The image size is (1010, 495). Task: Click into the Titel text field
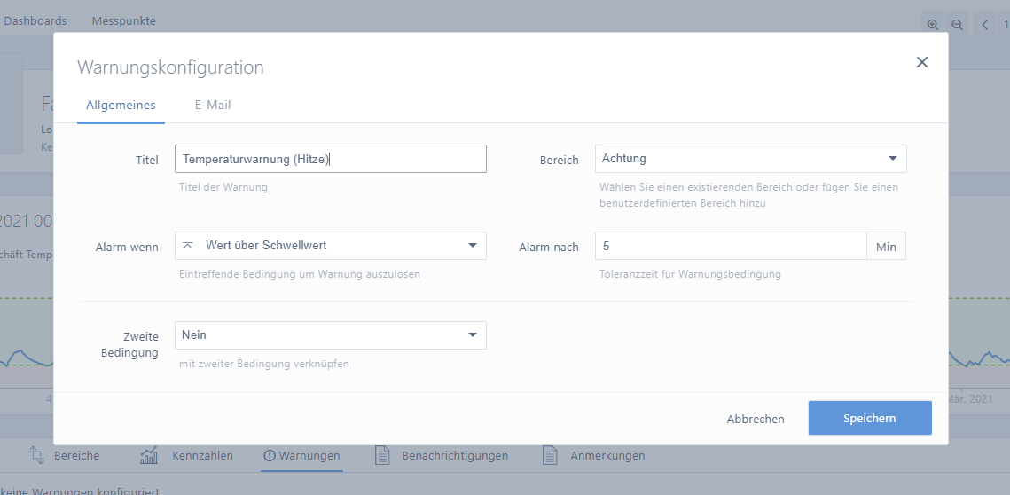(x=331, y=159)
